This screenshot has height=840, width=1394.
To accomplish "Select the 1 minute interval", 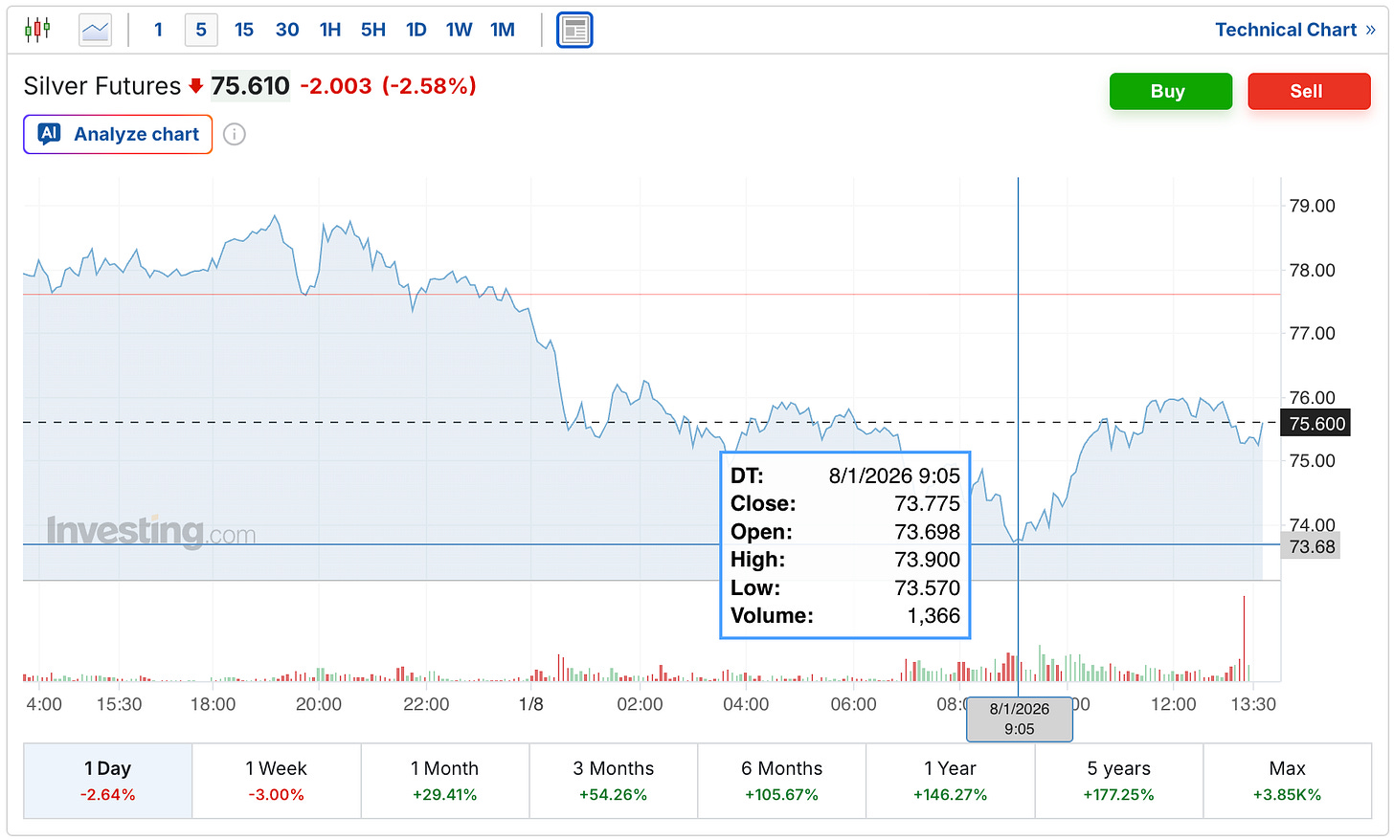I will click(x=158, y=30).
